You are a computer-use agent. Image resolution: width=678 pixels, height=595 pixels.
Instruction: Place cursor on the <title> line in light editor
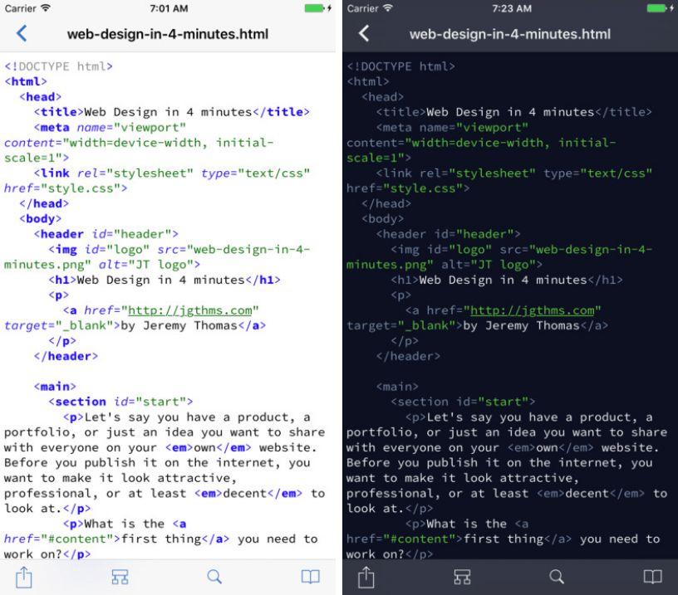pos(172,112)
